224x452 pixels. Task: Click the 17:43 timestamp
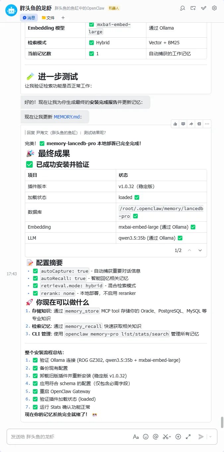point(12,274)
